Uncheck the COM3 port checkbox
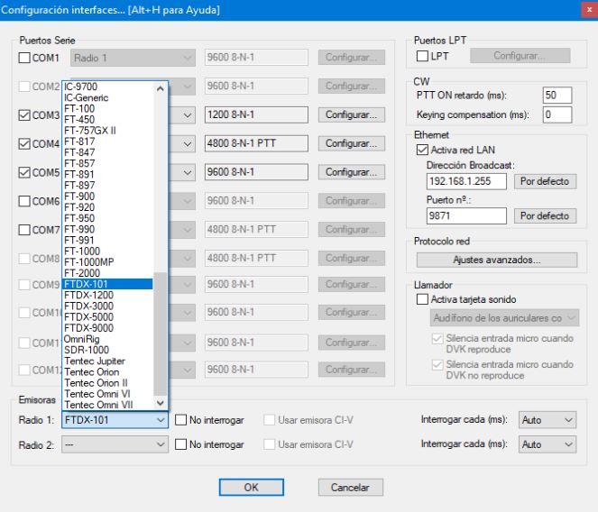598x512 pixels. [x=24, y=115]
